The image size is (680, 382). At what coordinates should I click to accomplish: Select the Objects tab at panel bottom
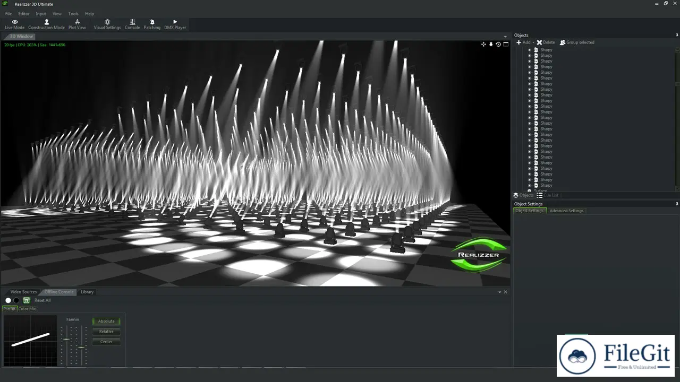tap(523, 195)
